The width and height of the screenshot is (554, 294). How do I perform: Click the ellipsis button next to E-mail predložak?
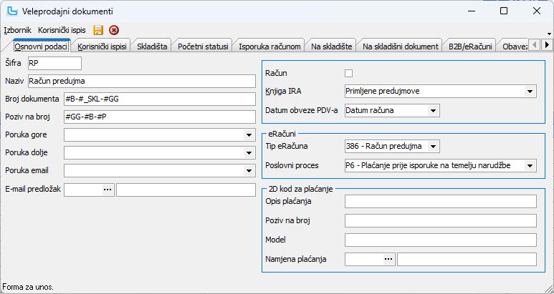[x=108, y=190]
